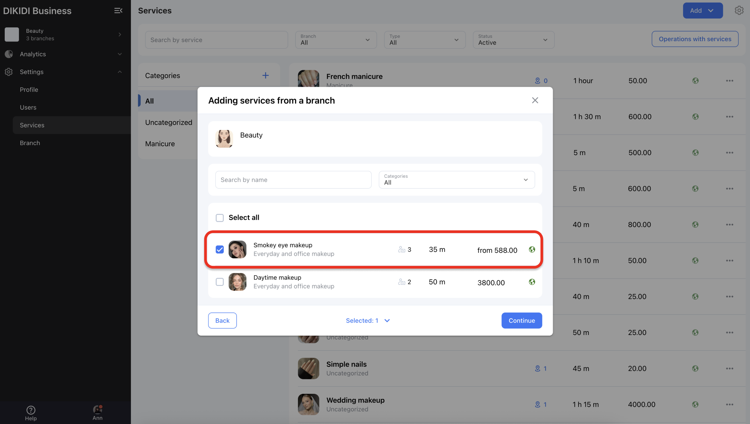
Task: Check the Daytime makeup checkbox
Action: tap(220, 282)
